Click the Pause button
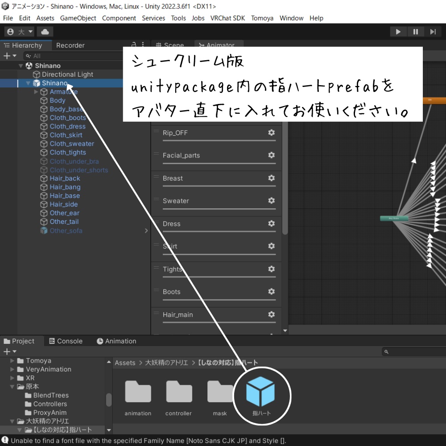This screenshot has width=446, height=446. tap(416, 32)
